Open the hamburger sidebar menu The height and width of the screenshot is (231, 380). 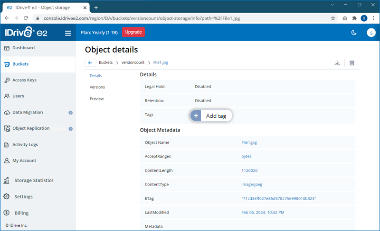coord(68,33)
